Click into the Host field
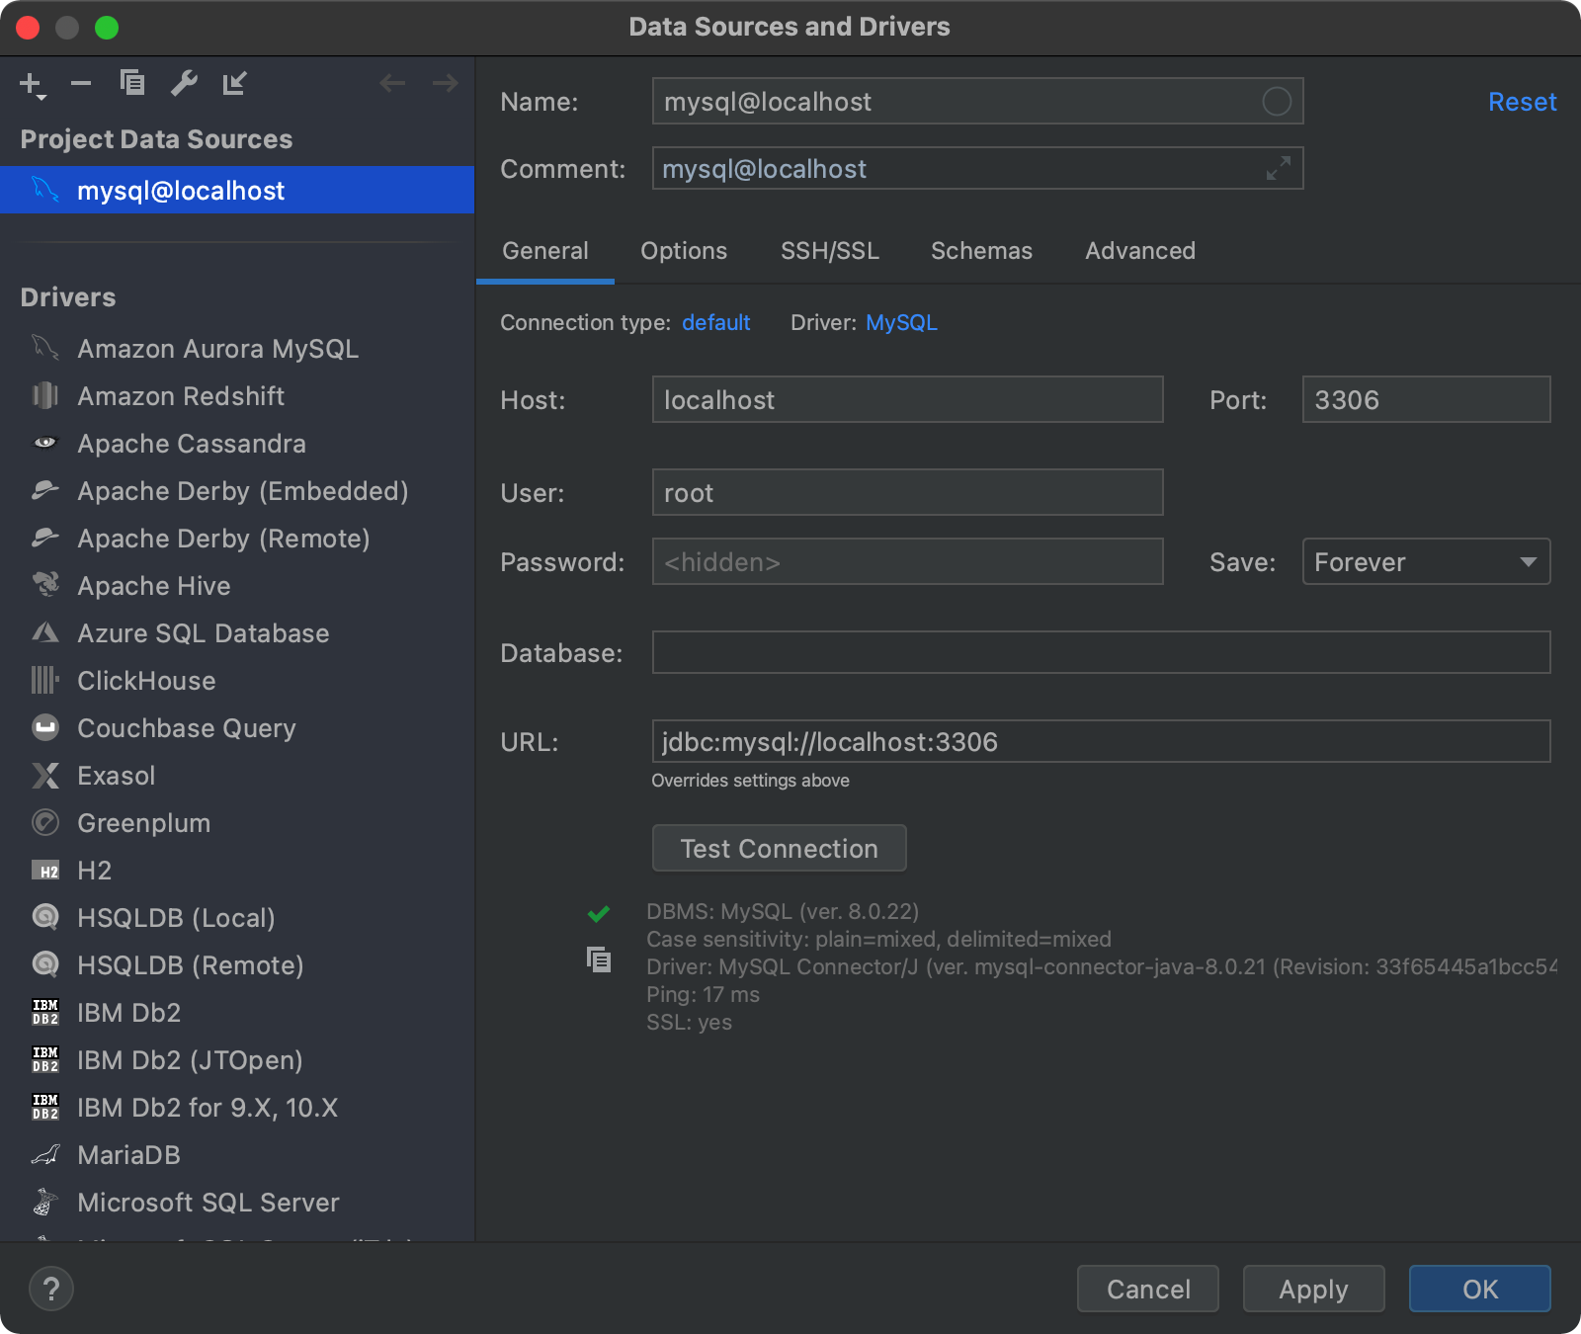 907,399
